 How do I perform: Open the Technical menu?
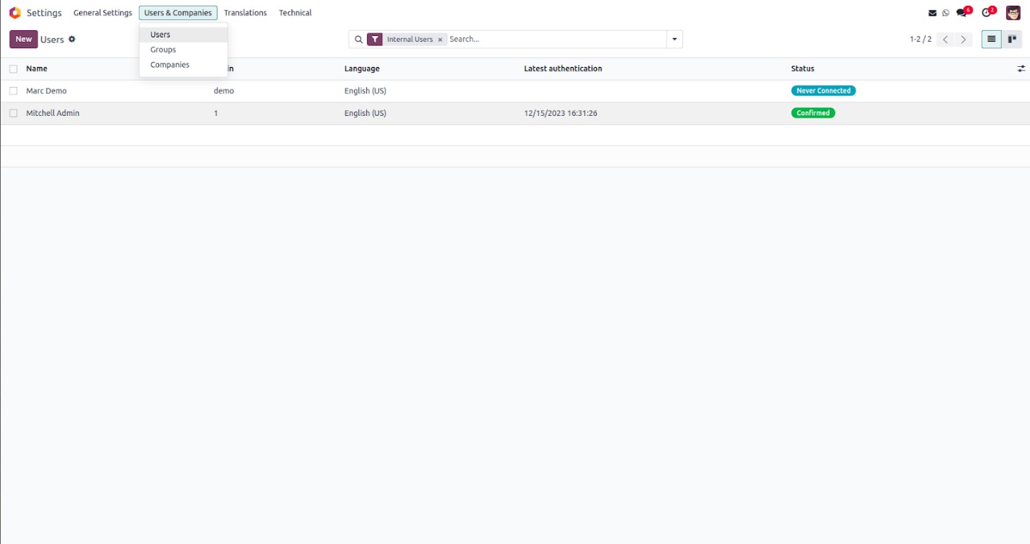tap(295, 13)
